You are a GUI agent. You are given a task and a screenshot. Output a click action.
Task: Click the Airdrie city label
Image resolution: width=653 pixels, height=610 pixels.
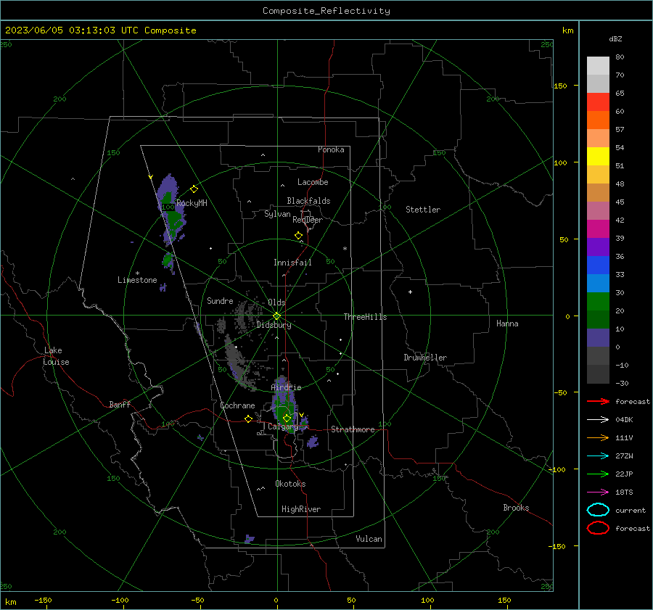pyautogui.click(x=286, y=387)
